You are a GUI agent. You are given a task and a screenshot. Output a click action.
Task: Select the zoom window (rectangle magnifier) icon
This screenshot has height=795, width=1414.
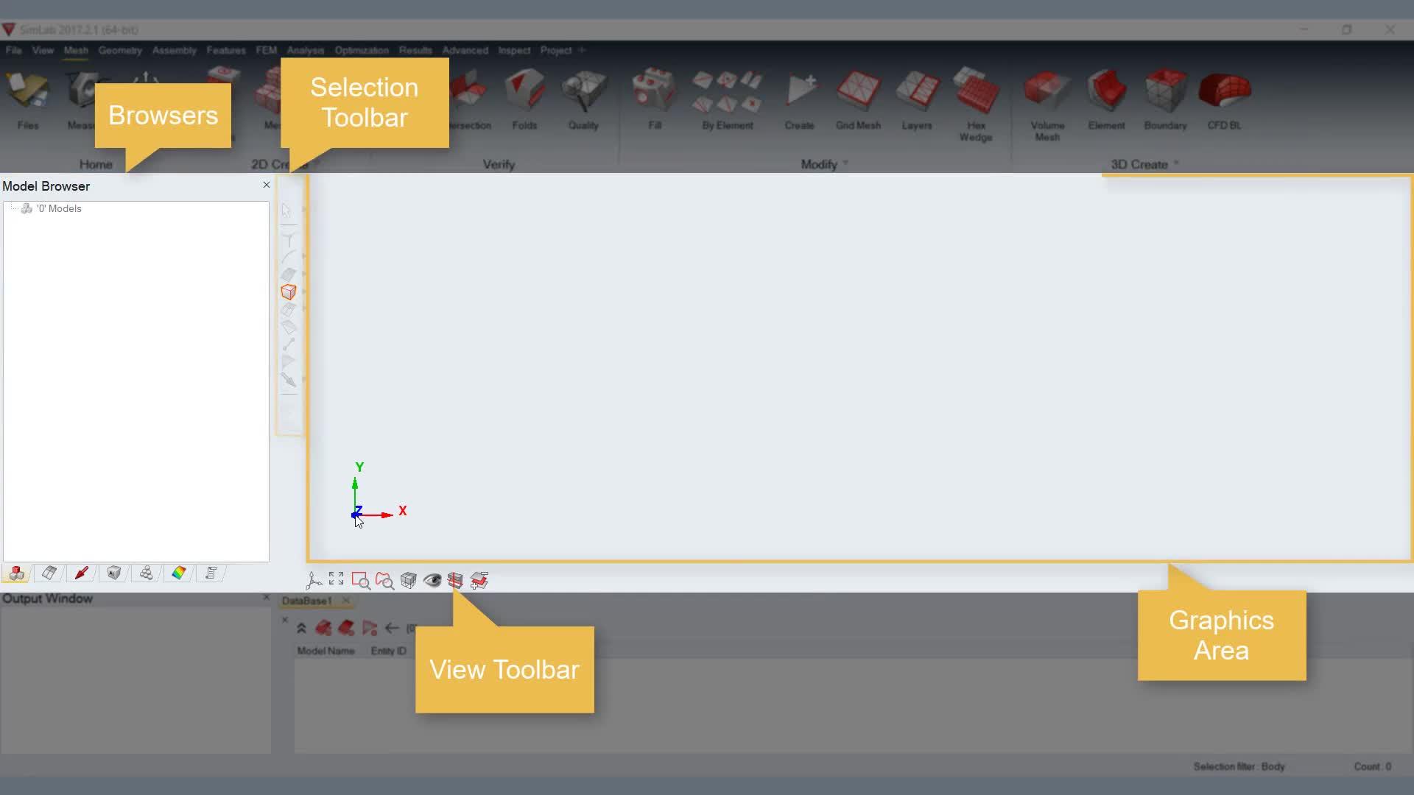[x=360, y=581]
